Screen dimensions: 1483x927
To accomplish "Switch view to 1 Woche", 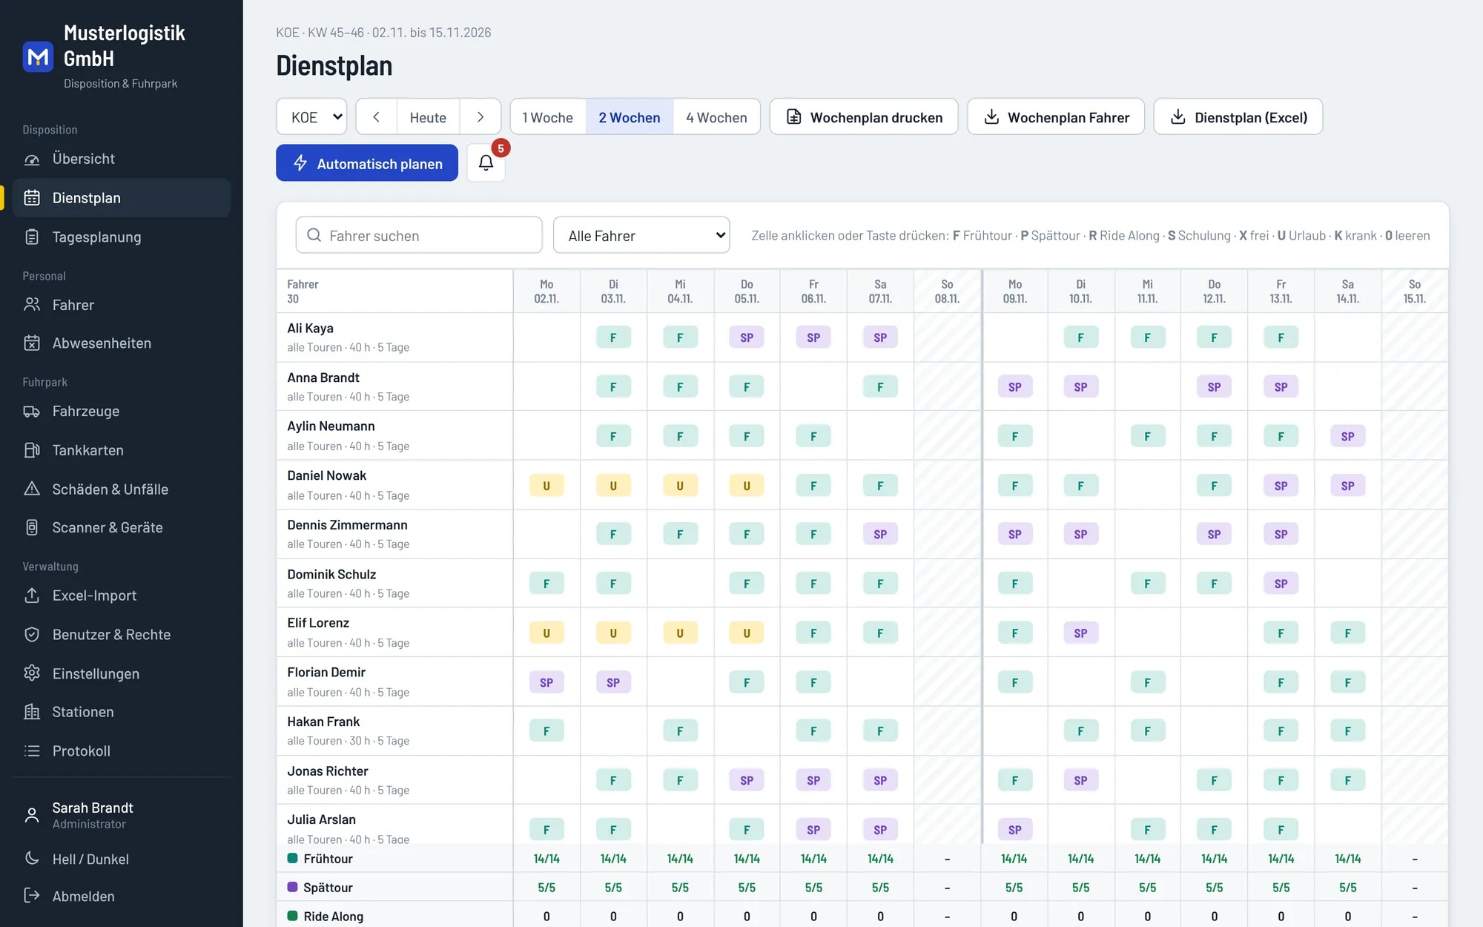I will (548, 117).
